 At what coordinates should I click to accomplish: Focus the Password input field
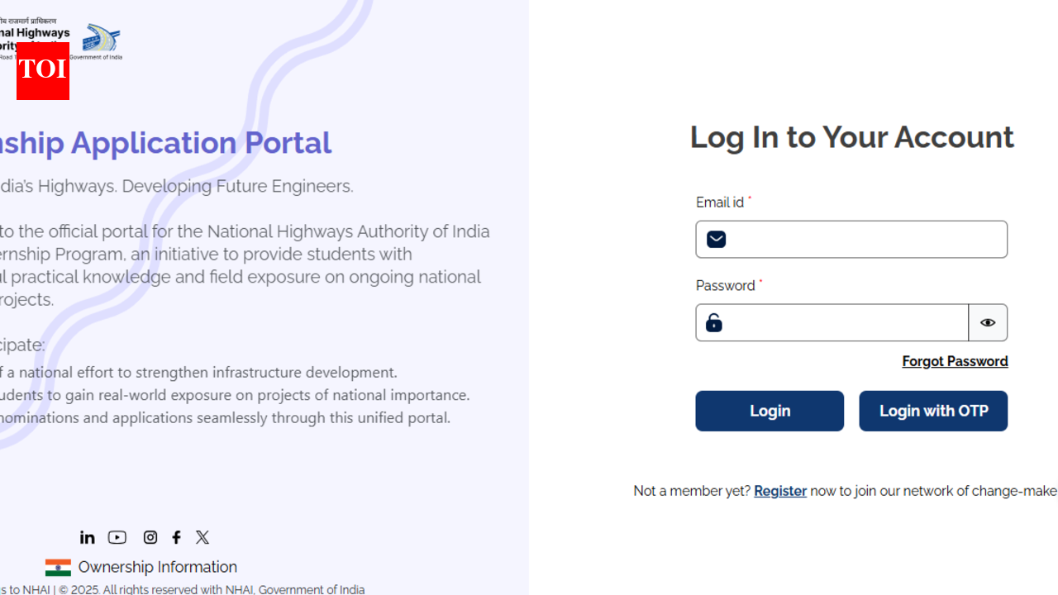pos(847,322)
